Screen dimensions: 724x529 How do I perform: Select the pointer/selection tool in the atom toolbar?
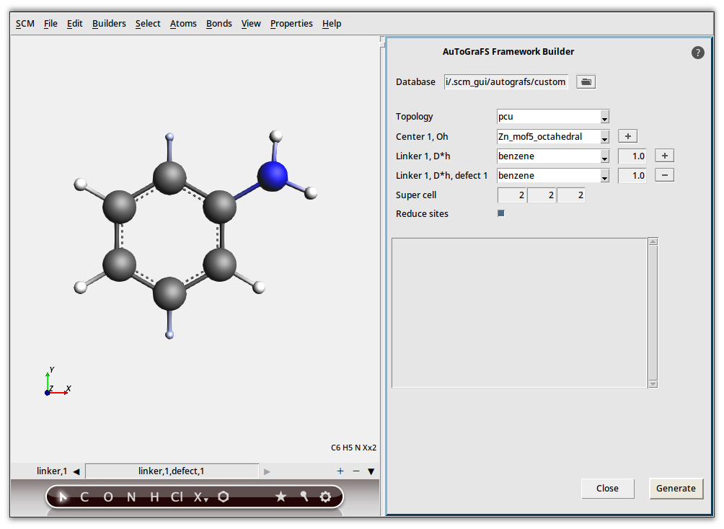pyautogui.click(x=63, y=497)
